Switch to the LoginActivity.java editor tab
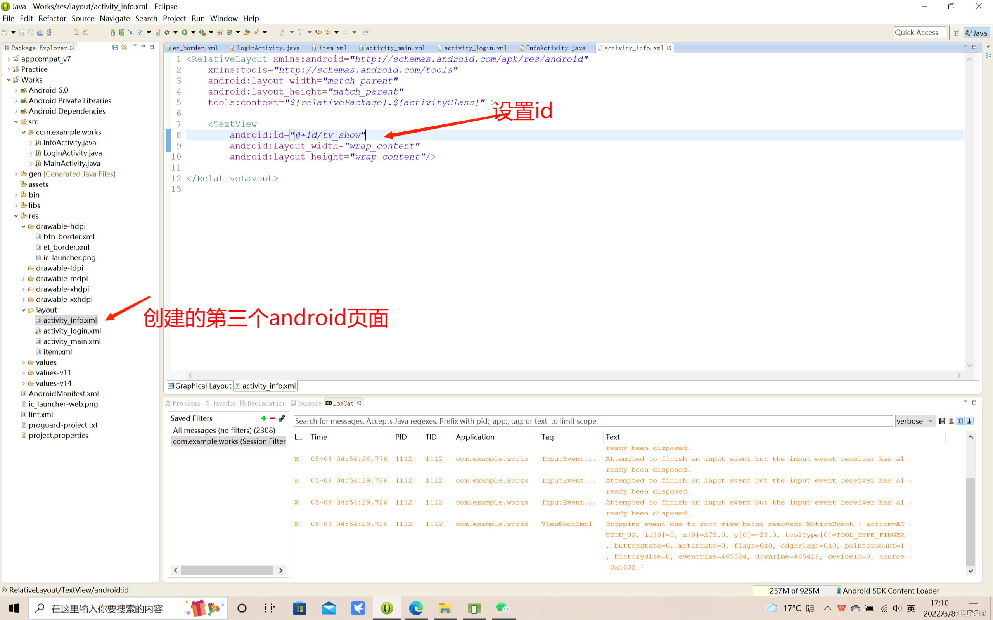 268,48
